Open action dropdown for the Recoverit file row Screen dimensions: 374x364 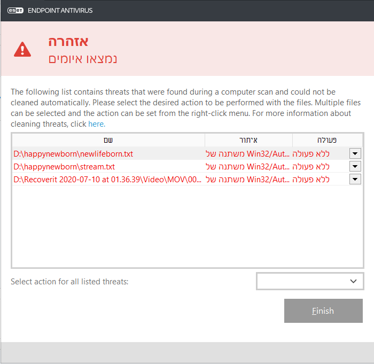point(355,179)
